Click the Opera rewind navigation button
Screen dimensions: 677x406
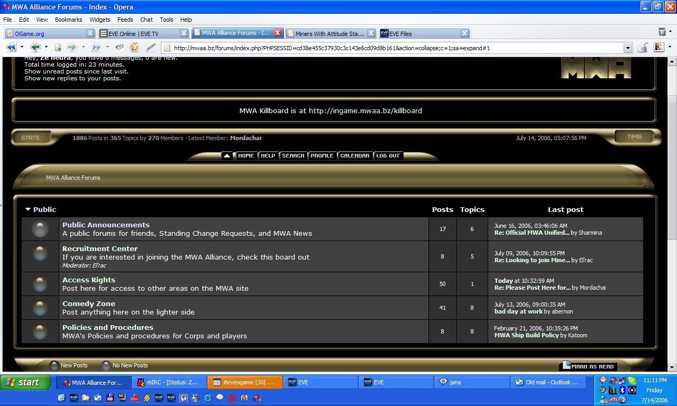pos(11,48)
